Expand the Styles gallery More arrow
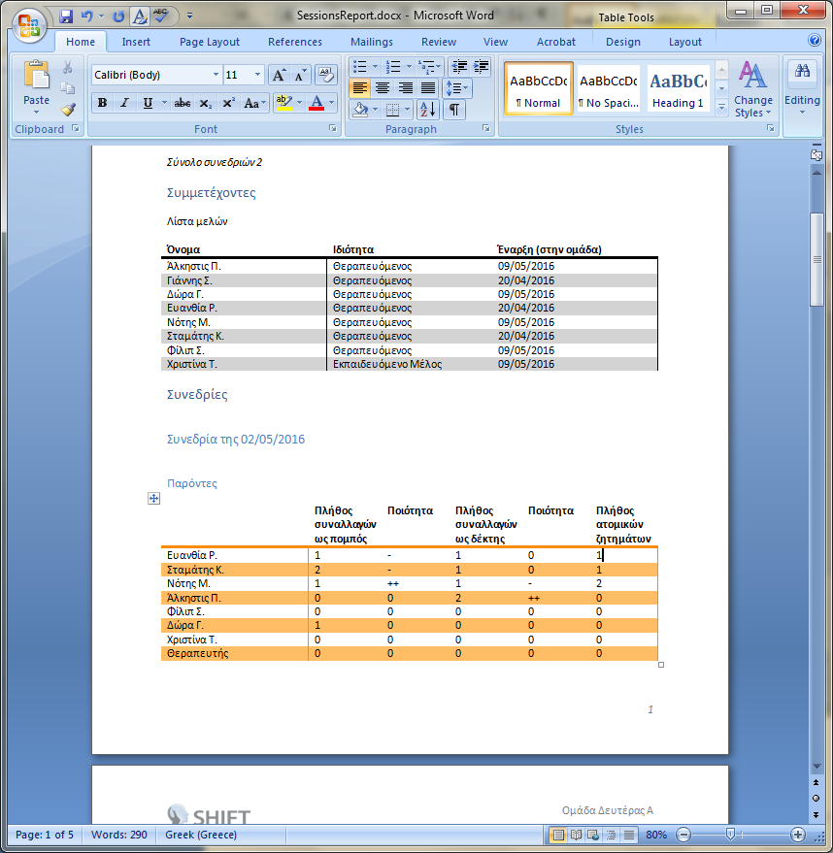 [722, 108]
